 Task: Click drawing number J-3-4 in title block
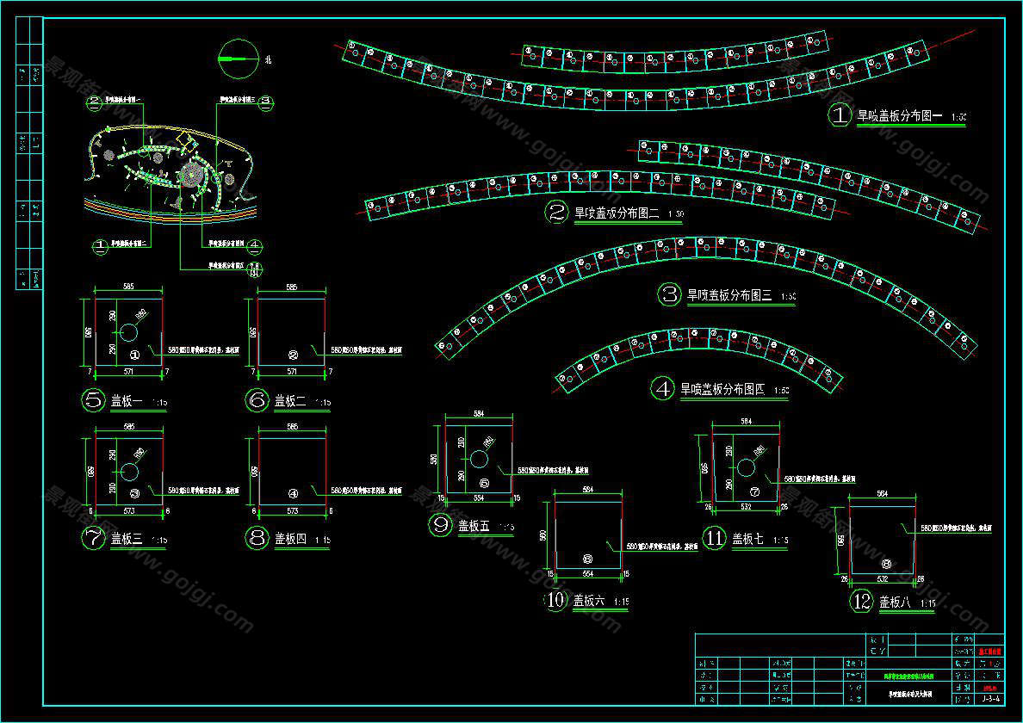989,699
